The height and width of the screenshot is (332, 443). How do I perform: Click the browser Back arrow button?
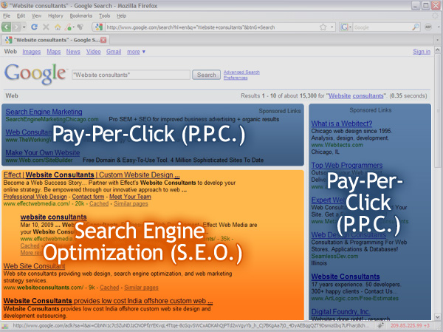point(8,27)
